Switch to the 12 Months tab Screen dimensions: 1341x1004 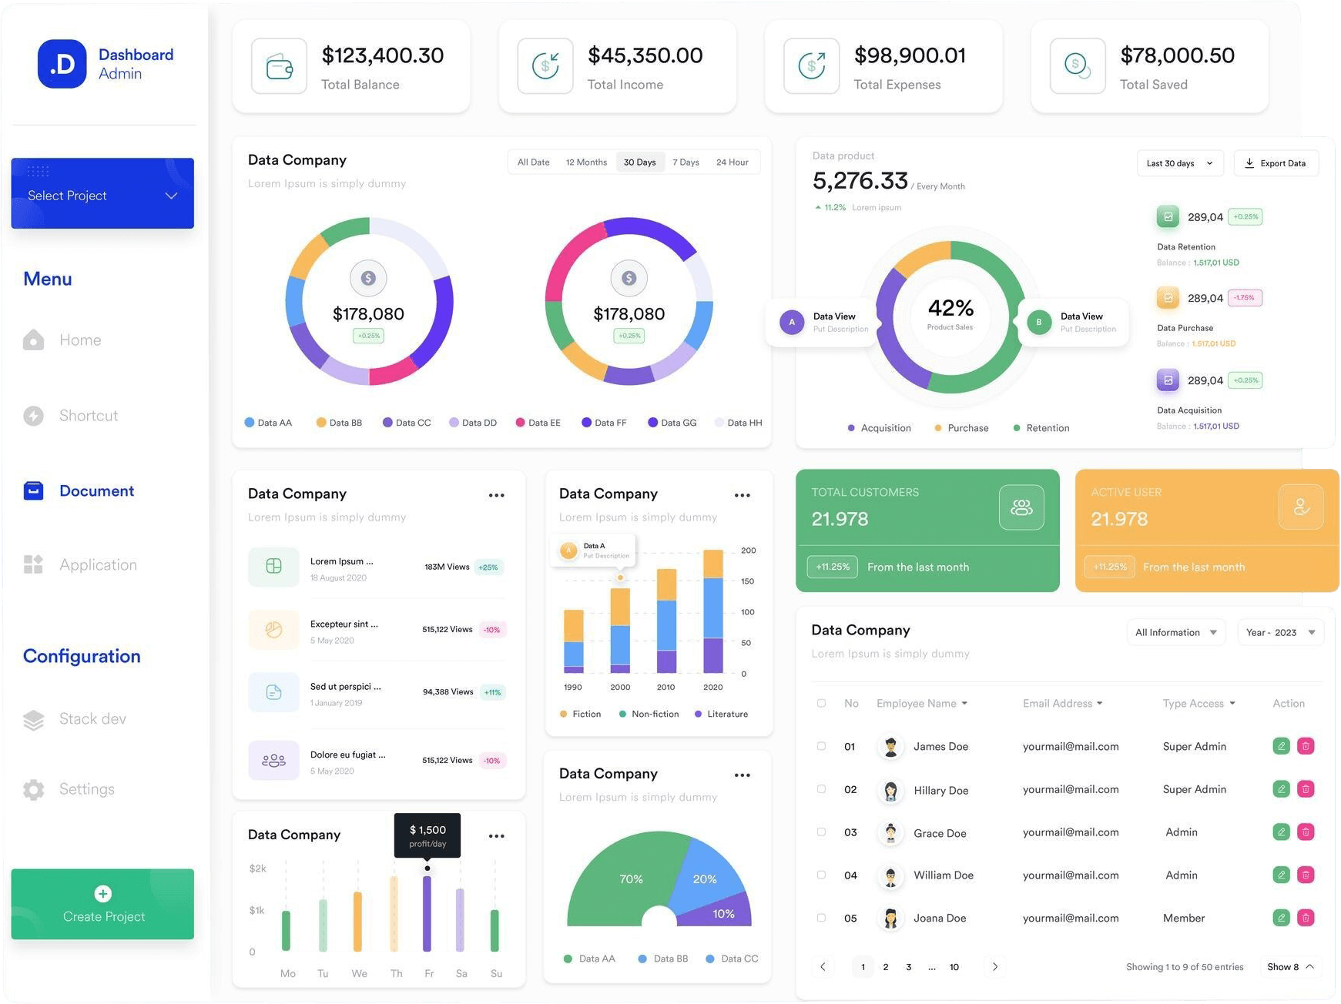[x=586, y=162]
